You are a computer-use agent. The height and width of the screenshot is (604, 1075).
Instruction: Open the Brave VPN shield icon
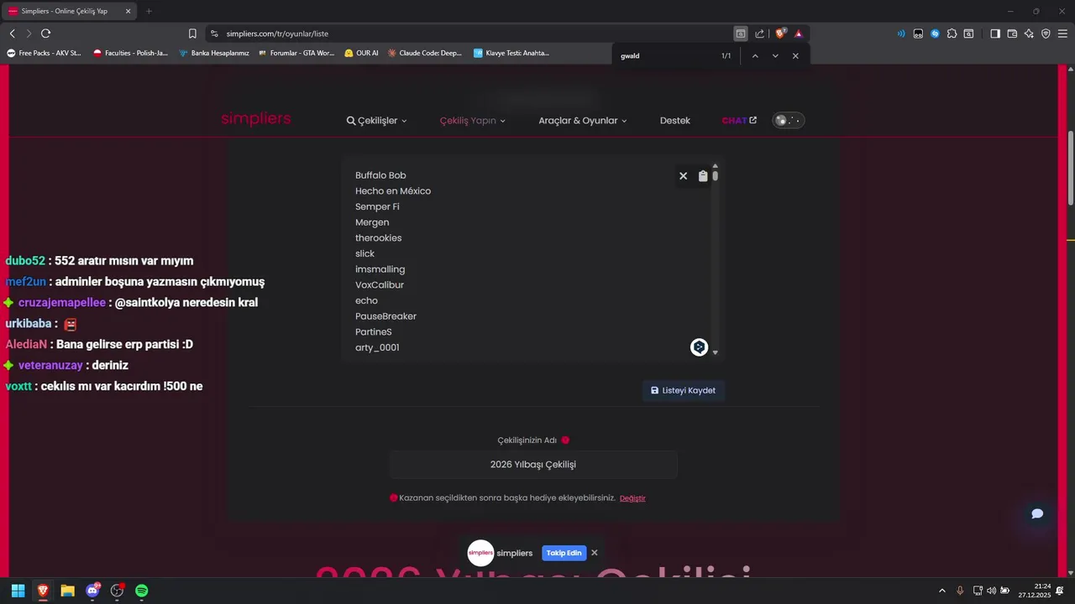point(1046,34)
